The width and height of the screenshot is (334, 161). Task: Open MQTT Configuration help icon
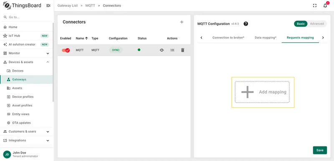[x=246, y=24]
